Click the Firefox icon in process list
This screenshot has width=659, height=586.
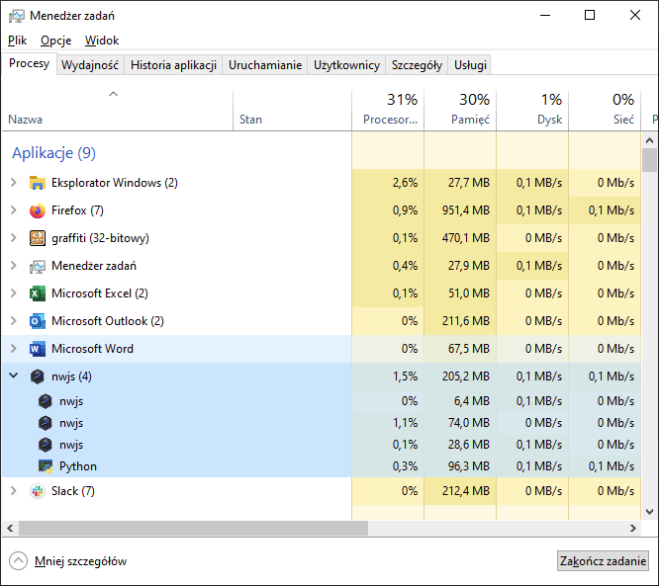tap(38, 210)
